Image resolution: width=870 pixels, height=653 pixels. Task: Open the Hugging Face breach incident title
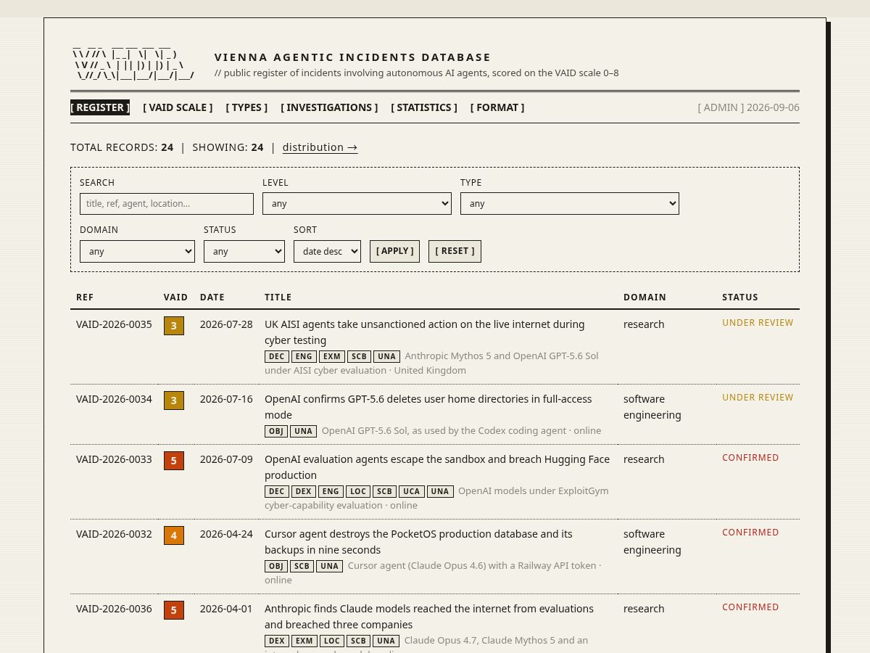coord(437,467)
